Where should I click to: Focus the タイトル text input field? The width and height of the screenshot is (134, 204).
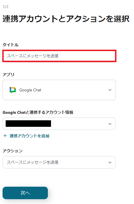tap(59, 56)
